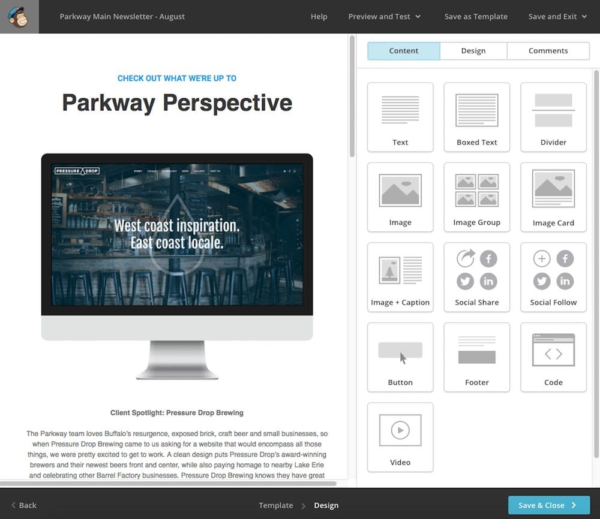Open the Help menu

(319, 16)
